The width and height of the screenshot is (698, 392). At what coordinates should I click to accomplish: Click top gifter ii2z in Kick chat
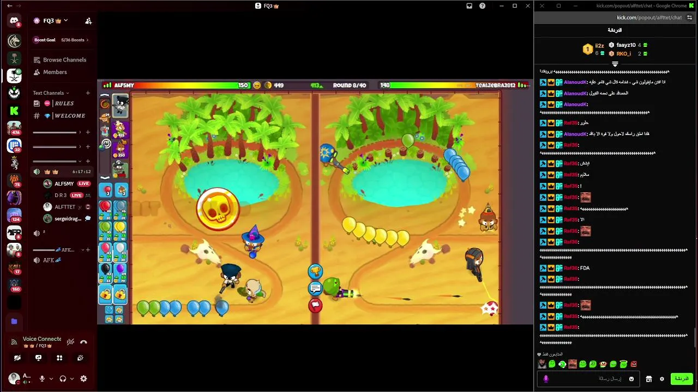pos(599,46)
